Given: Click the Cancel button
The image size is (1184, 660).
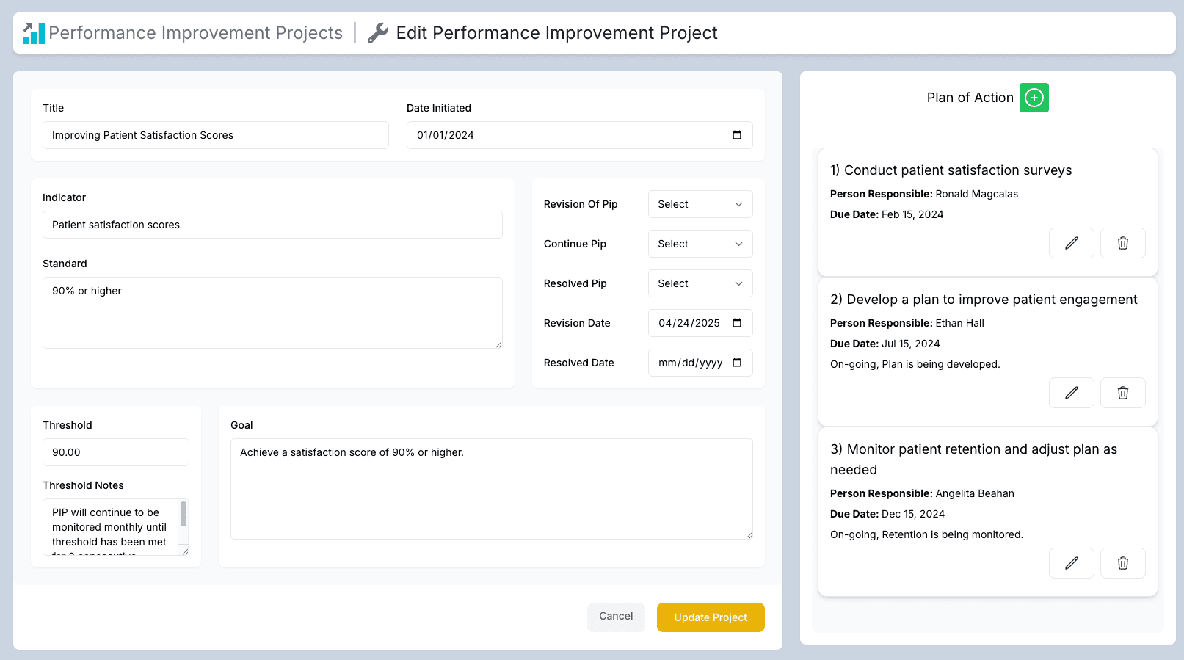Looking at the screenshot, I should point(616,617).
